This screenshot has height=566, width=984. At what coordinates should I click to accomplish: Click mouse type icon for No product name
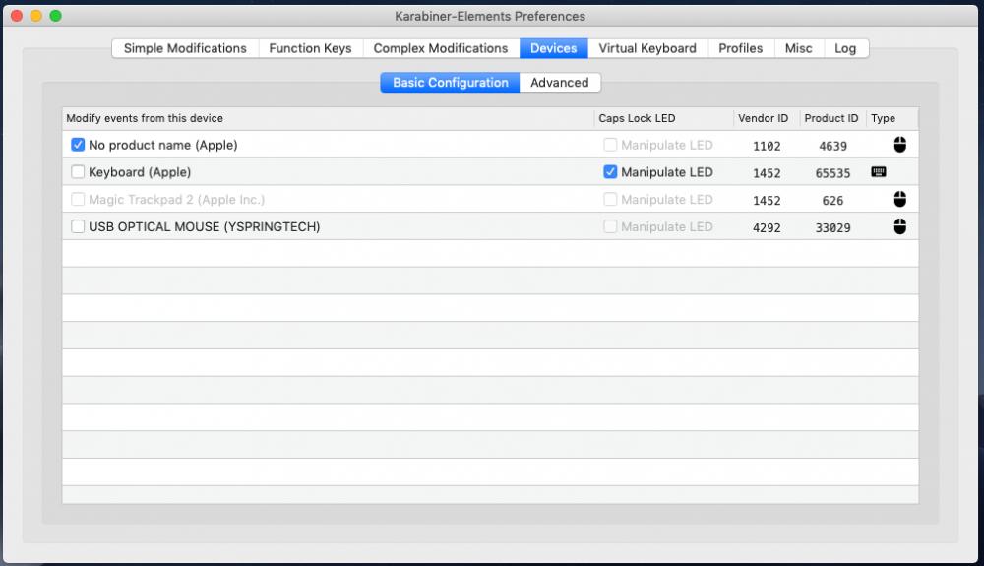pos(899,145)
